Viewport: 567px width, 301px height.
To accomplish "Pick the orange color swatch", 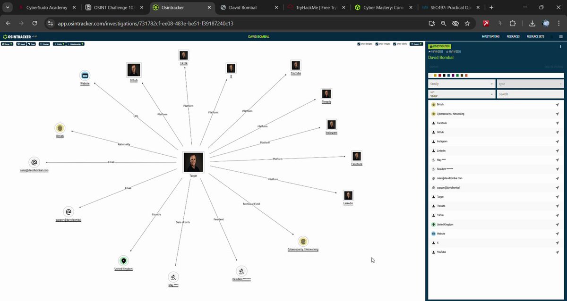I will [x=466, y=75].
